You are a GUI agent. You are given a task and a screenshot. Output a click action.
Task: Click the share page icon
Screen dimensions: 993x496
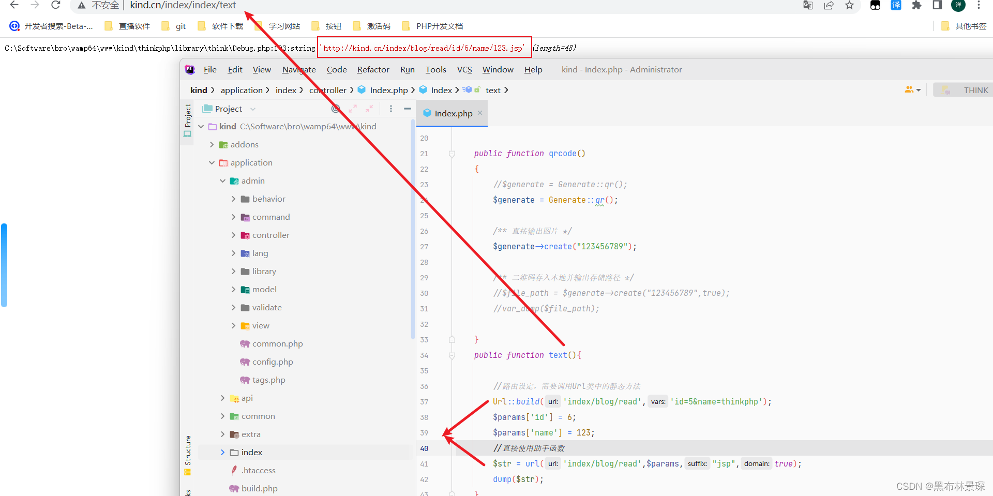click(x=829, y=5)
